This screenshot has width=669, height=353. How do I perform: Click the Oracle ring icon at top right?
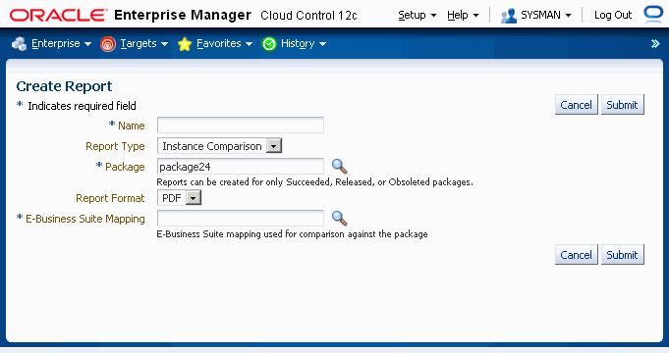click(652, 14)
